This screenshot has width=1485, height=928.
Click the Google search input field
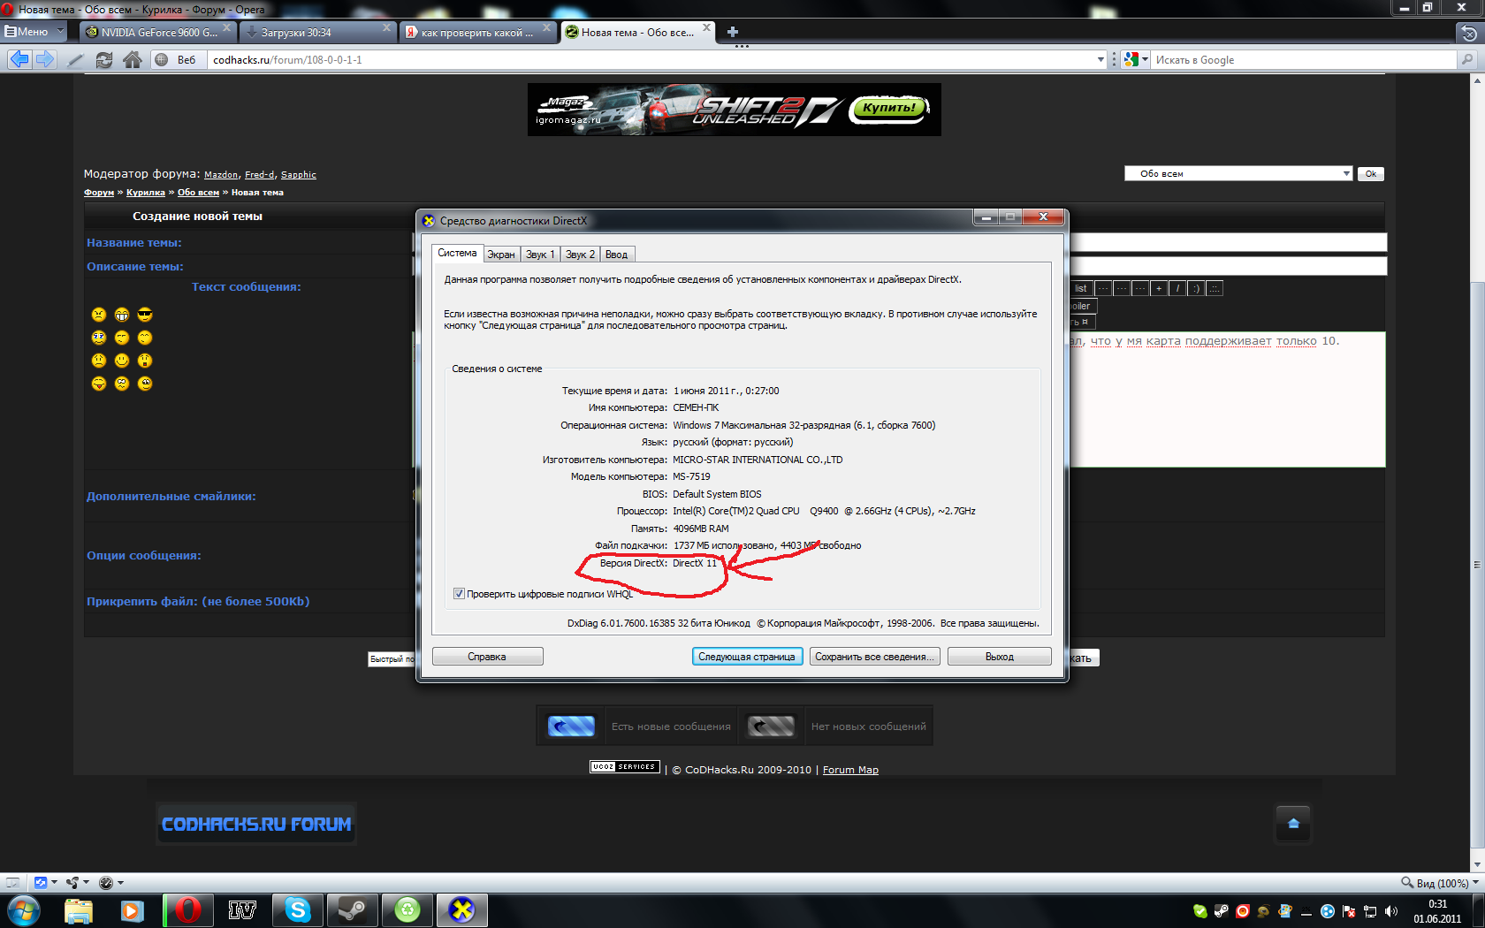1304,60
